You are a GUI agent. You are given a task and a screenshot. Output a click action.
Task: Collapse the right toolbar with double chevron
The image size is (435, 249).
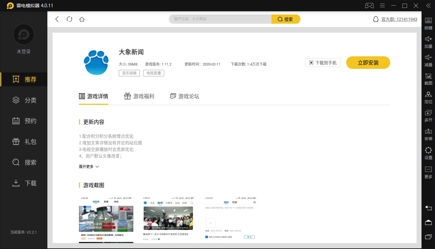click(428, 6)
